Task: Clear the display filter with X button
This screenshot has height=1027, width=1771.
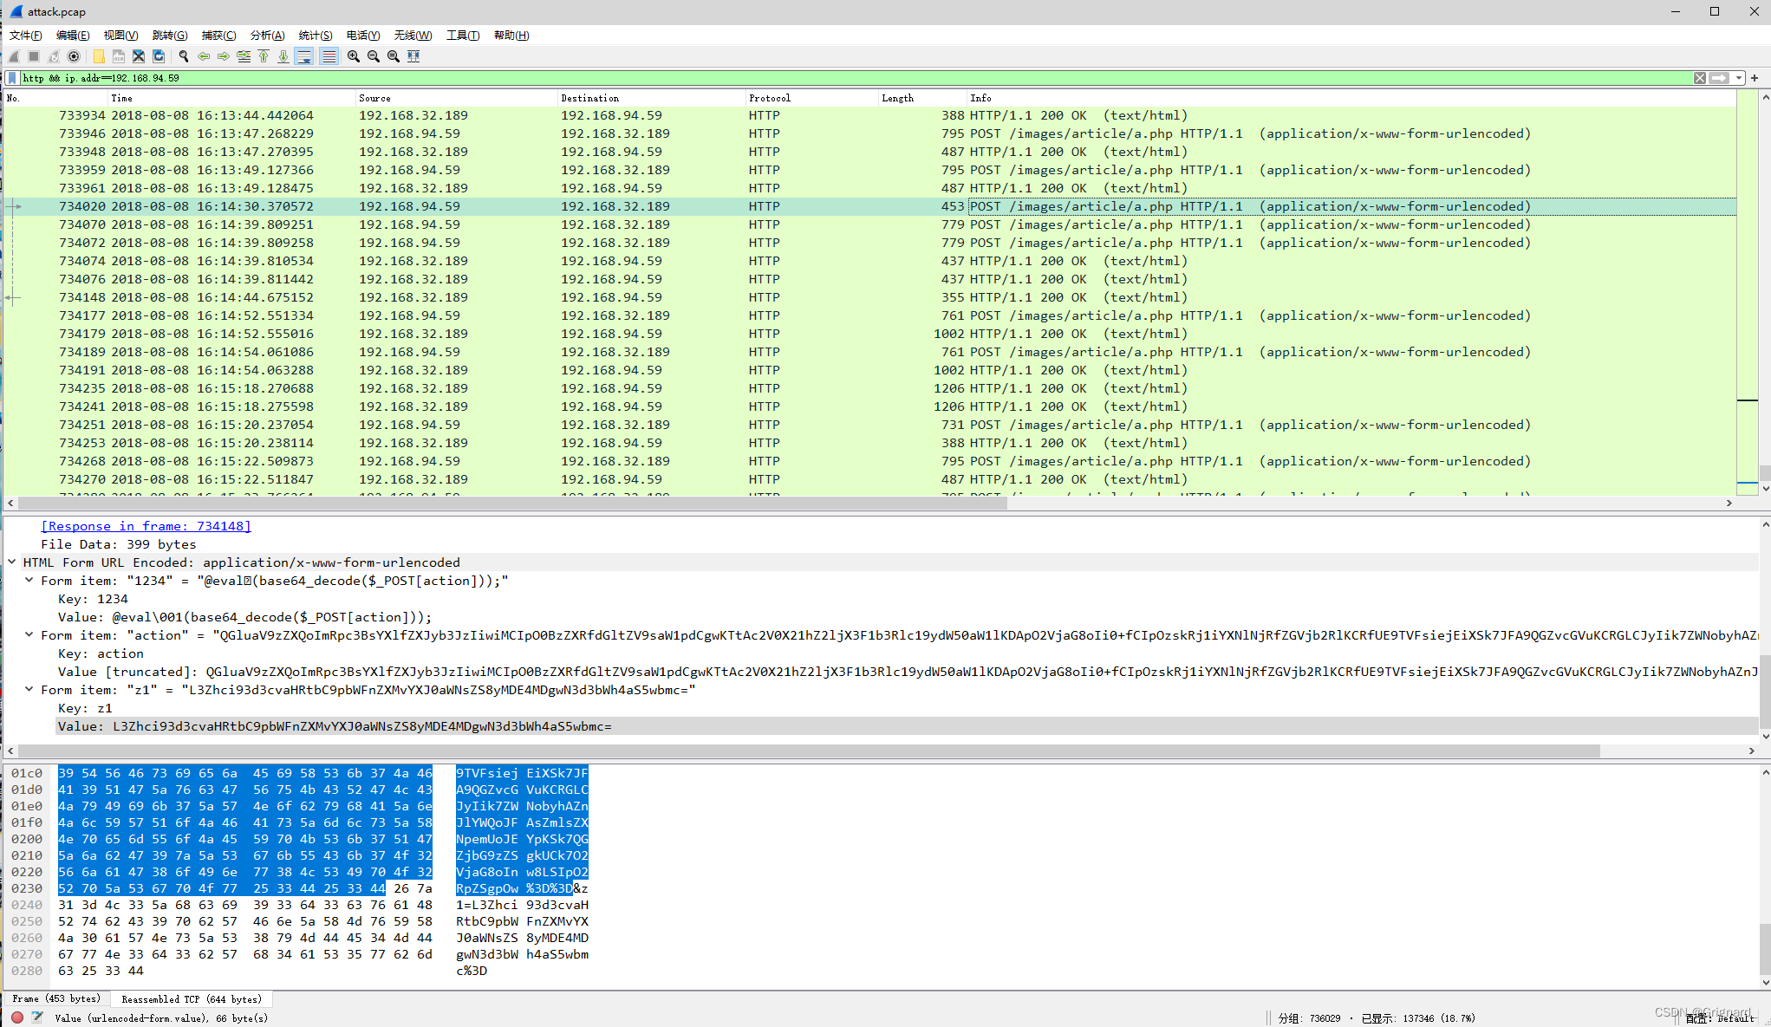Action: click(1700, 78)
